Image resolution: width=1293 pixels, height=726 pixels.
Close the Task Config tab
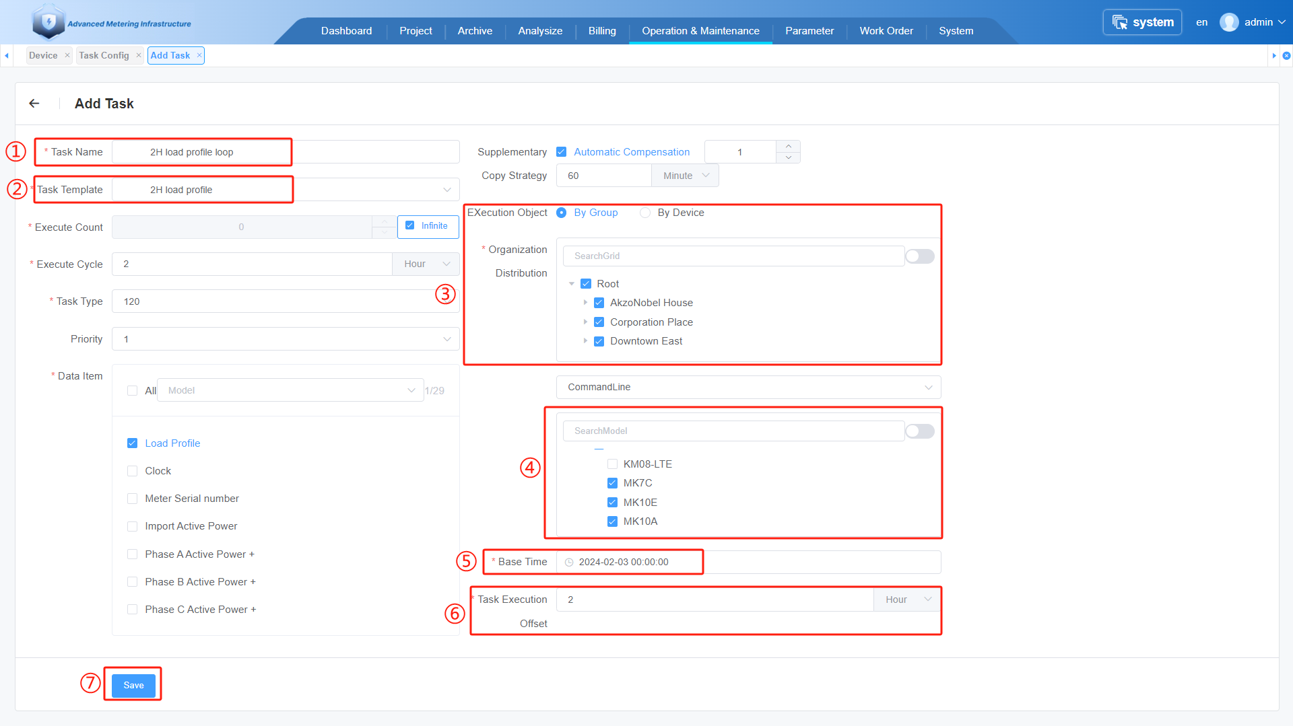(139, 55)
